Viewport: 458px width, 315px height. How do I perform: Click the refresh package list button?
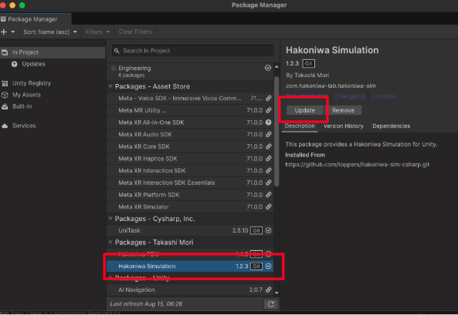click(x=271, y=304)
